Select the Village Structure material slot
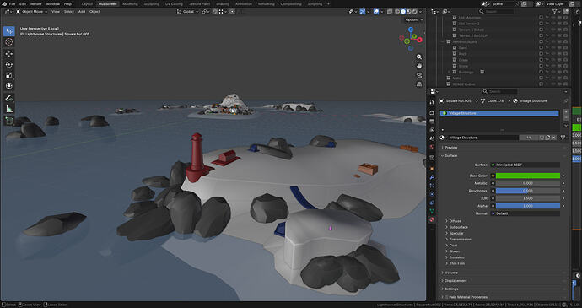 (499, 113)
